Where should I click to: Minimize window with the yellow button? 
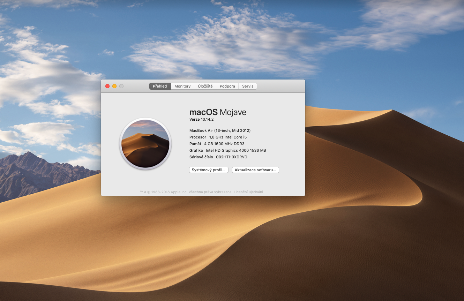(114, 86)
